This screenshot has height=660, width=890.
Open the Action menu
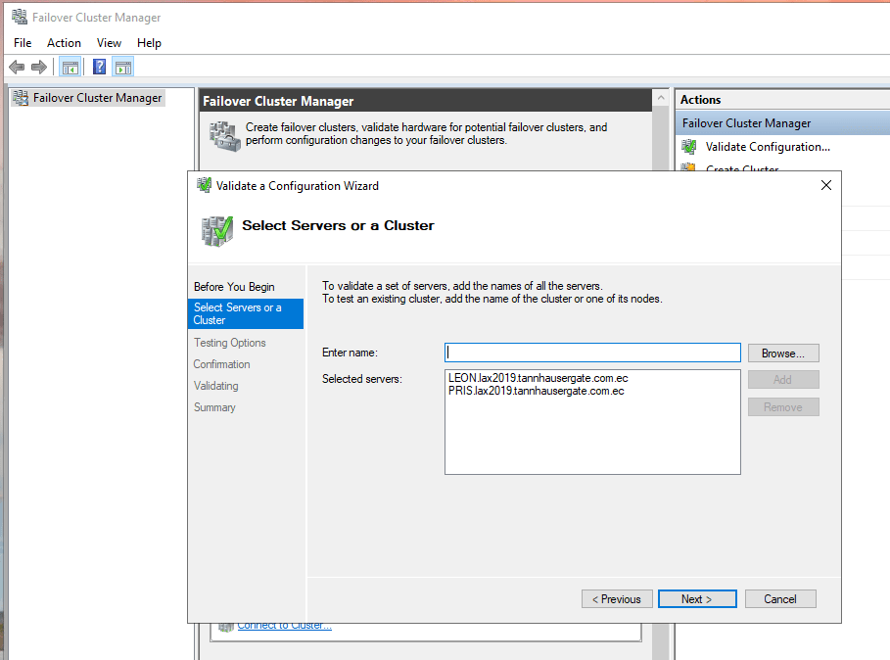tap(64, 43)
